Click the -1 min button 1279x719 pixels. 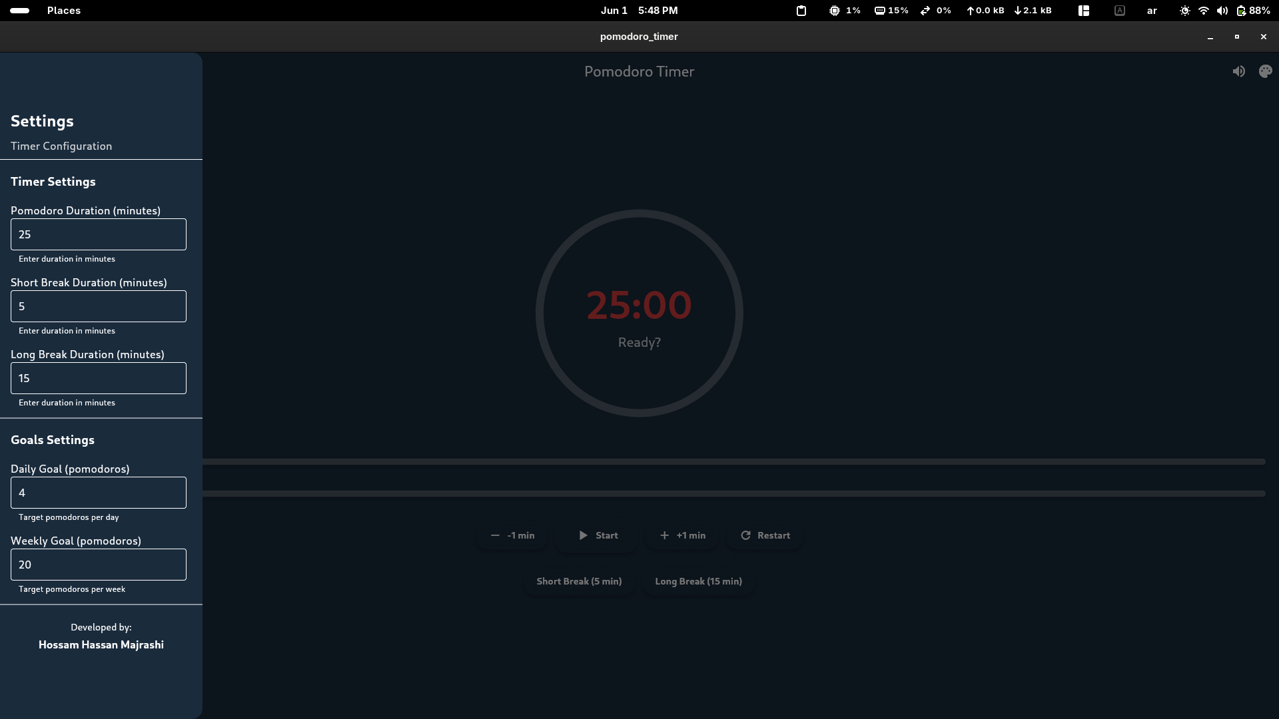[512, 535]
